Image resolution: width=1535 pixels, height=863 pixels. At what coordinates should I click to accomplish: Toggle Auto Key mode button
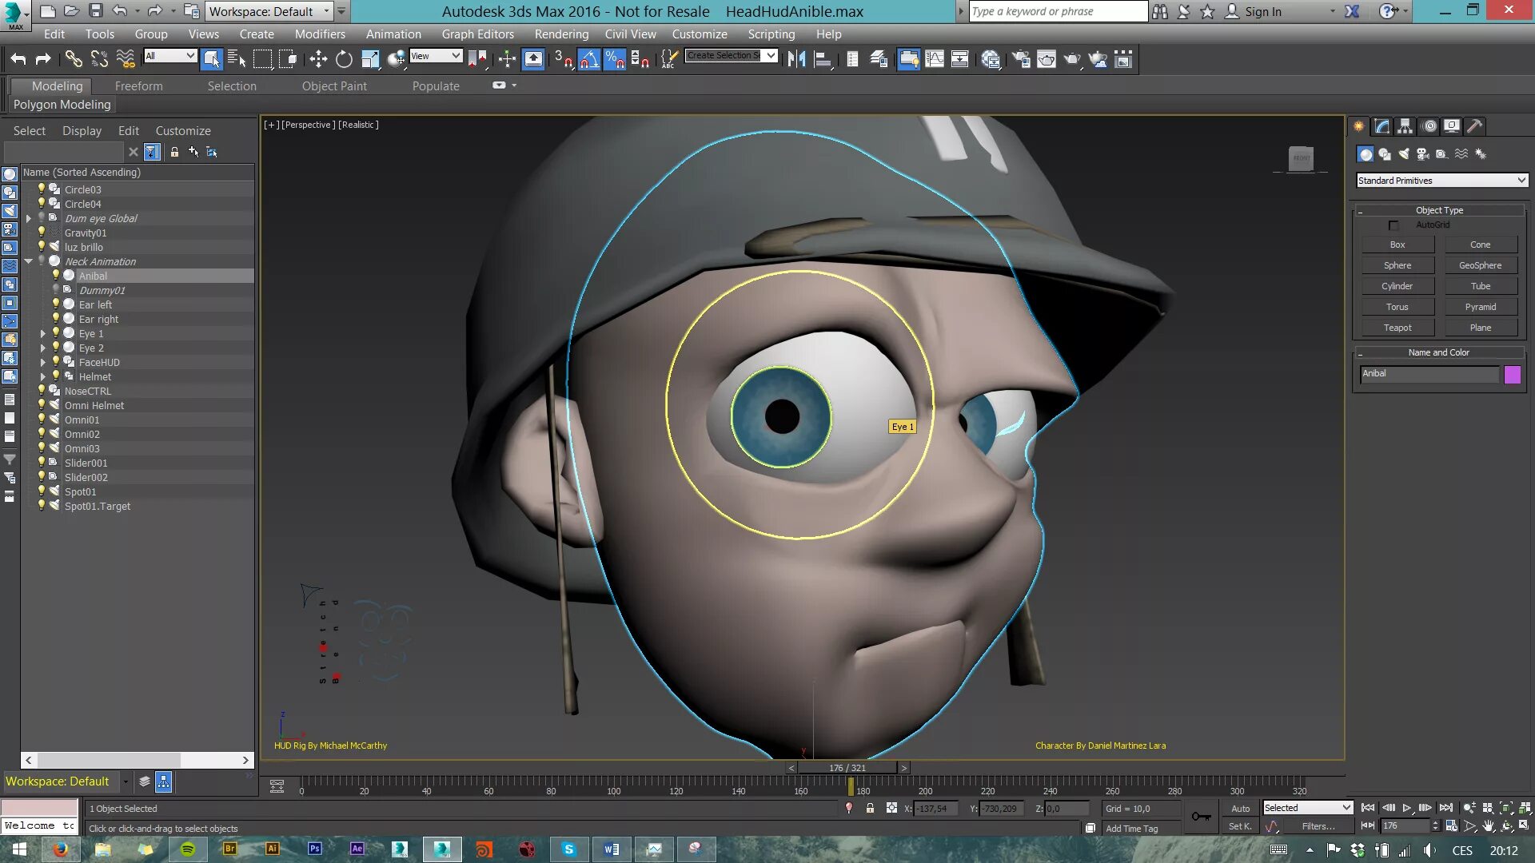pos(1240,809)
